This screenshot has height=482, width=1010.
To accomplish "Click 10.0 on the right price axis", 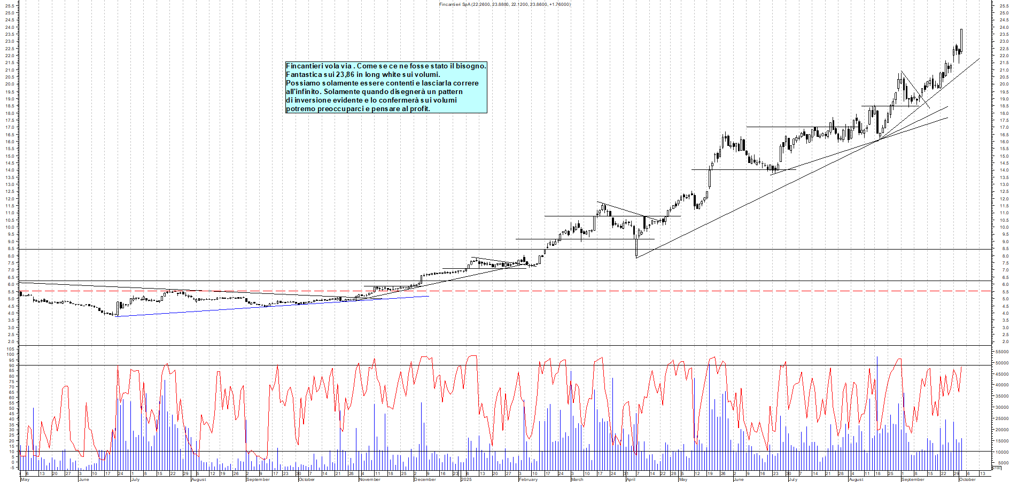I will point(1003,227).
